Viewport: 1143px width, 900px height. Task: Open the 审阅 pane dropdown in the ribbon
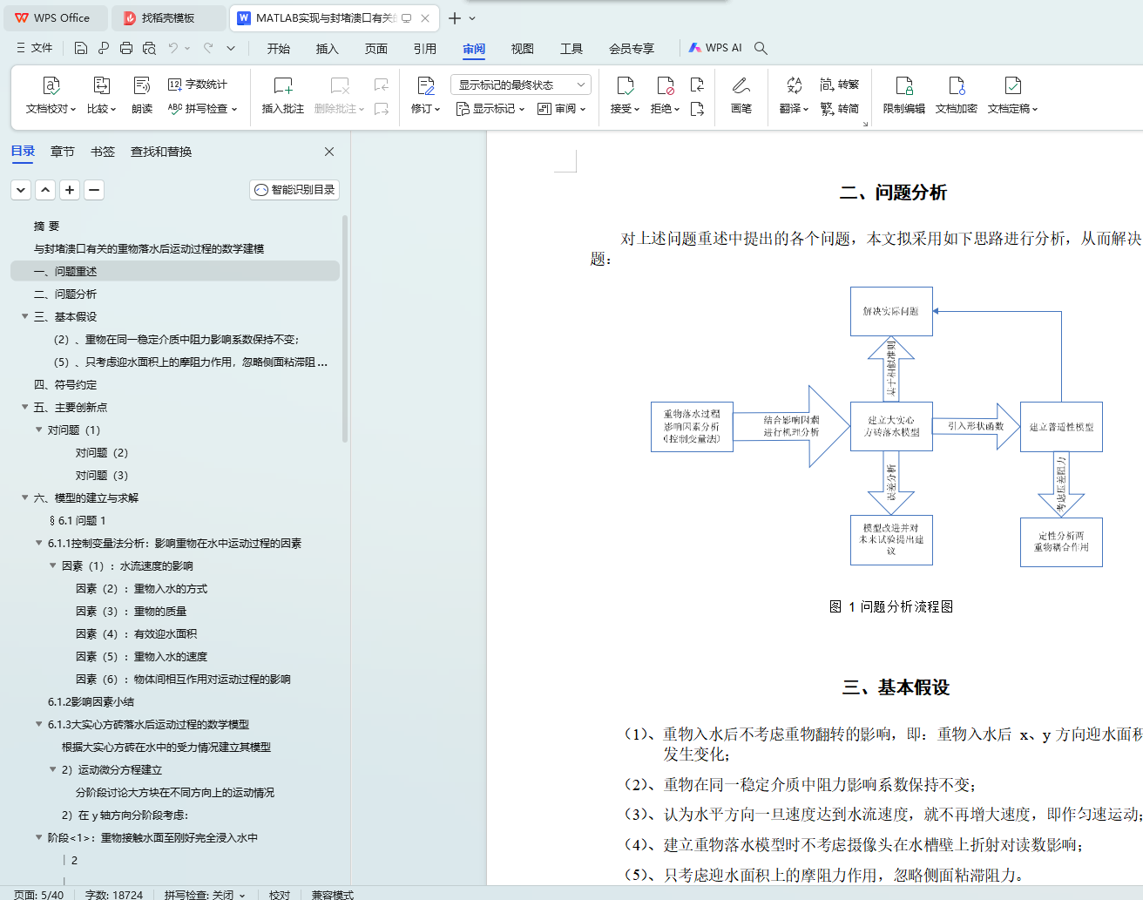click(x=562, y=109)
